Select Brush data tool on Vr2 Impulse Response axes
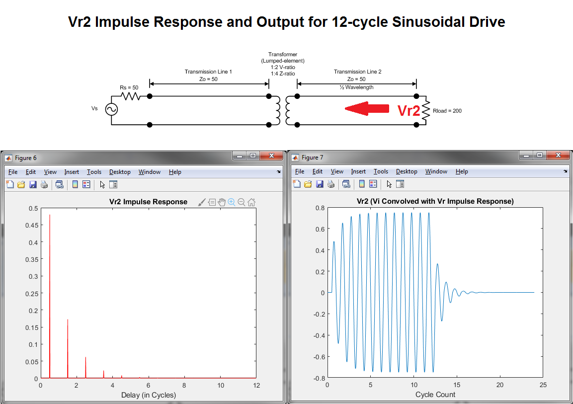This screenshot has height=404, width=573. click(x=202, y=202)
